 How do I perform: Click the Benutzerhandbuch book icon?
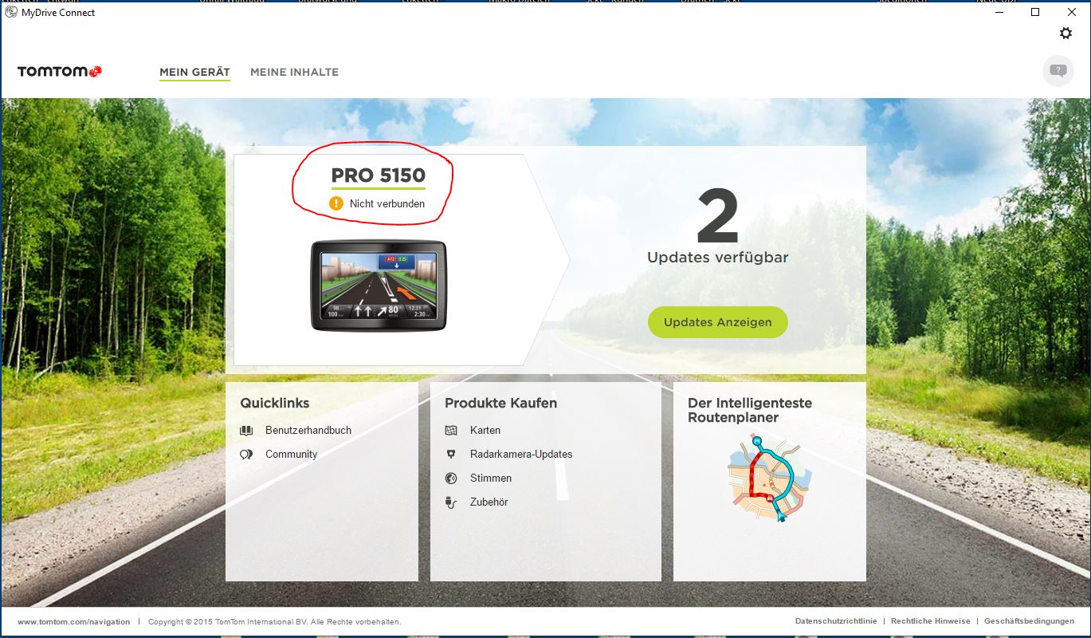[x=246, y=431]
